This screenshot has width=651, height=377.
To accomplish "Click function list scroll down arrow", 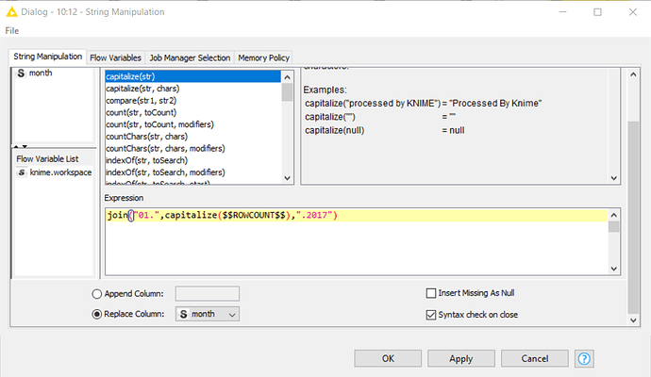I will (287, 178).
